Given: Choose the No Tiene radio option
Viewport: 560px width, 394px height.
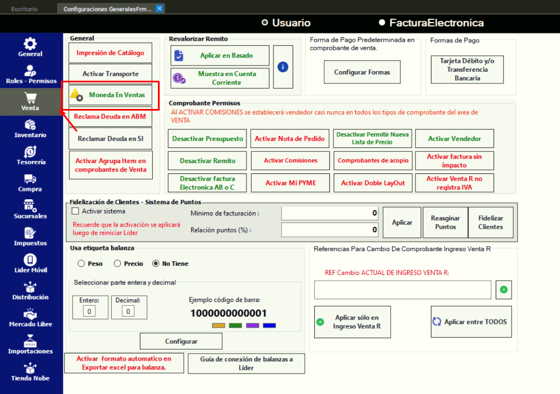Looking at the screenshot, I should (x=156, y=264).
